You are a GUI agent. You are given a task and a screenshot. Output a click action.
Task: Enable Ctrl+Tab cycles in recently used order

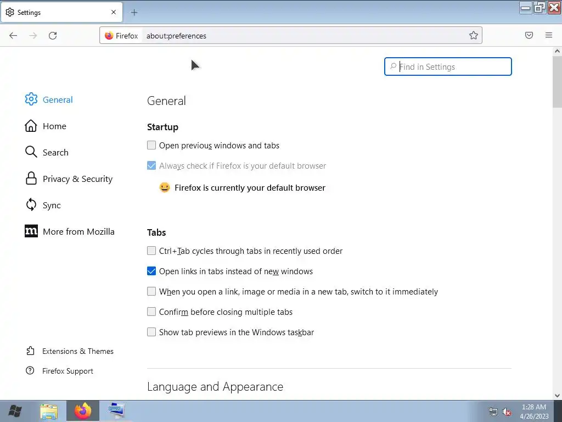point(151,251)
